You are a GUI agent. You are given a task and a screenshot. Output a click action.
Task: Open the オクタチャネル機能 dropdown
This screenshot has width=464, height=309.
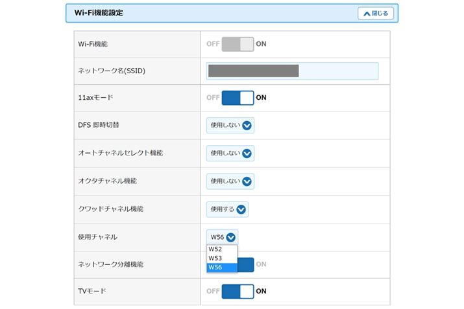pos(230,181)
